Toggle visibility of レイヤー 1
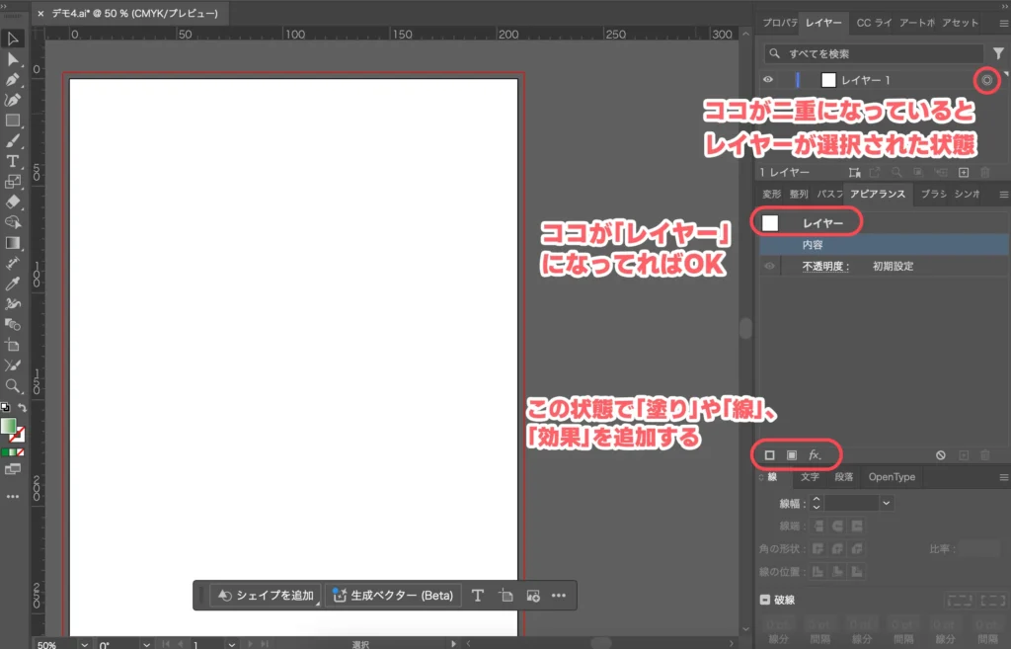1011x649 pixels. coord(767,80)
